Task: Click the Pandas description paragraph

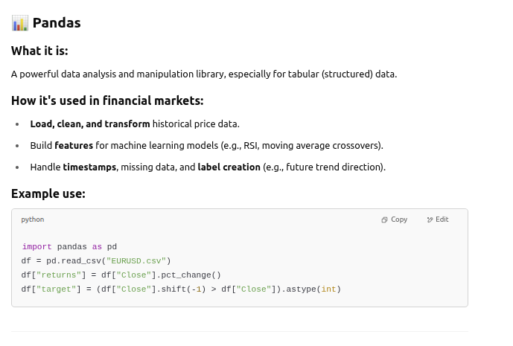Action: click(204, 74)
